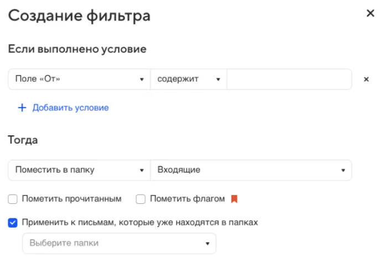Uncheck the Применить к письмам checkbox
The height and width of the screenshot is (264, 382).
(x=13, y=223)
